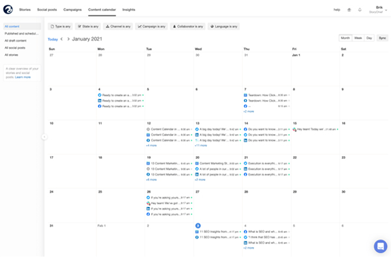Switch to the Campaigns tab
Screen dimensions: 391x257
point(72,10)
